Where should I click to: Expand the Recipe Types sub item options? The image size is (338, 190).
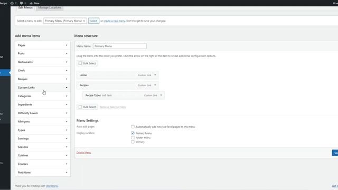coord(161,95)
